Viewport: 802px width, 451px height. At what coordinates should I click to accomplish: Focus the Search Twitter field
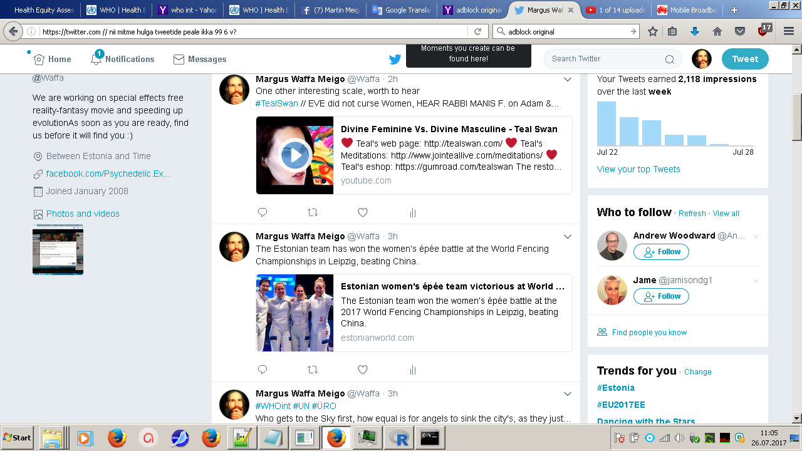613,59
